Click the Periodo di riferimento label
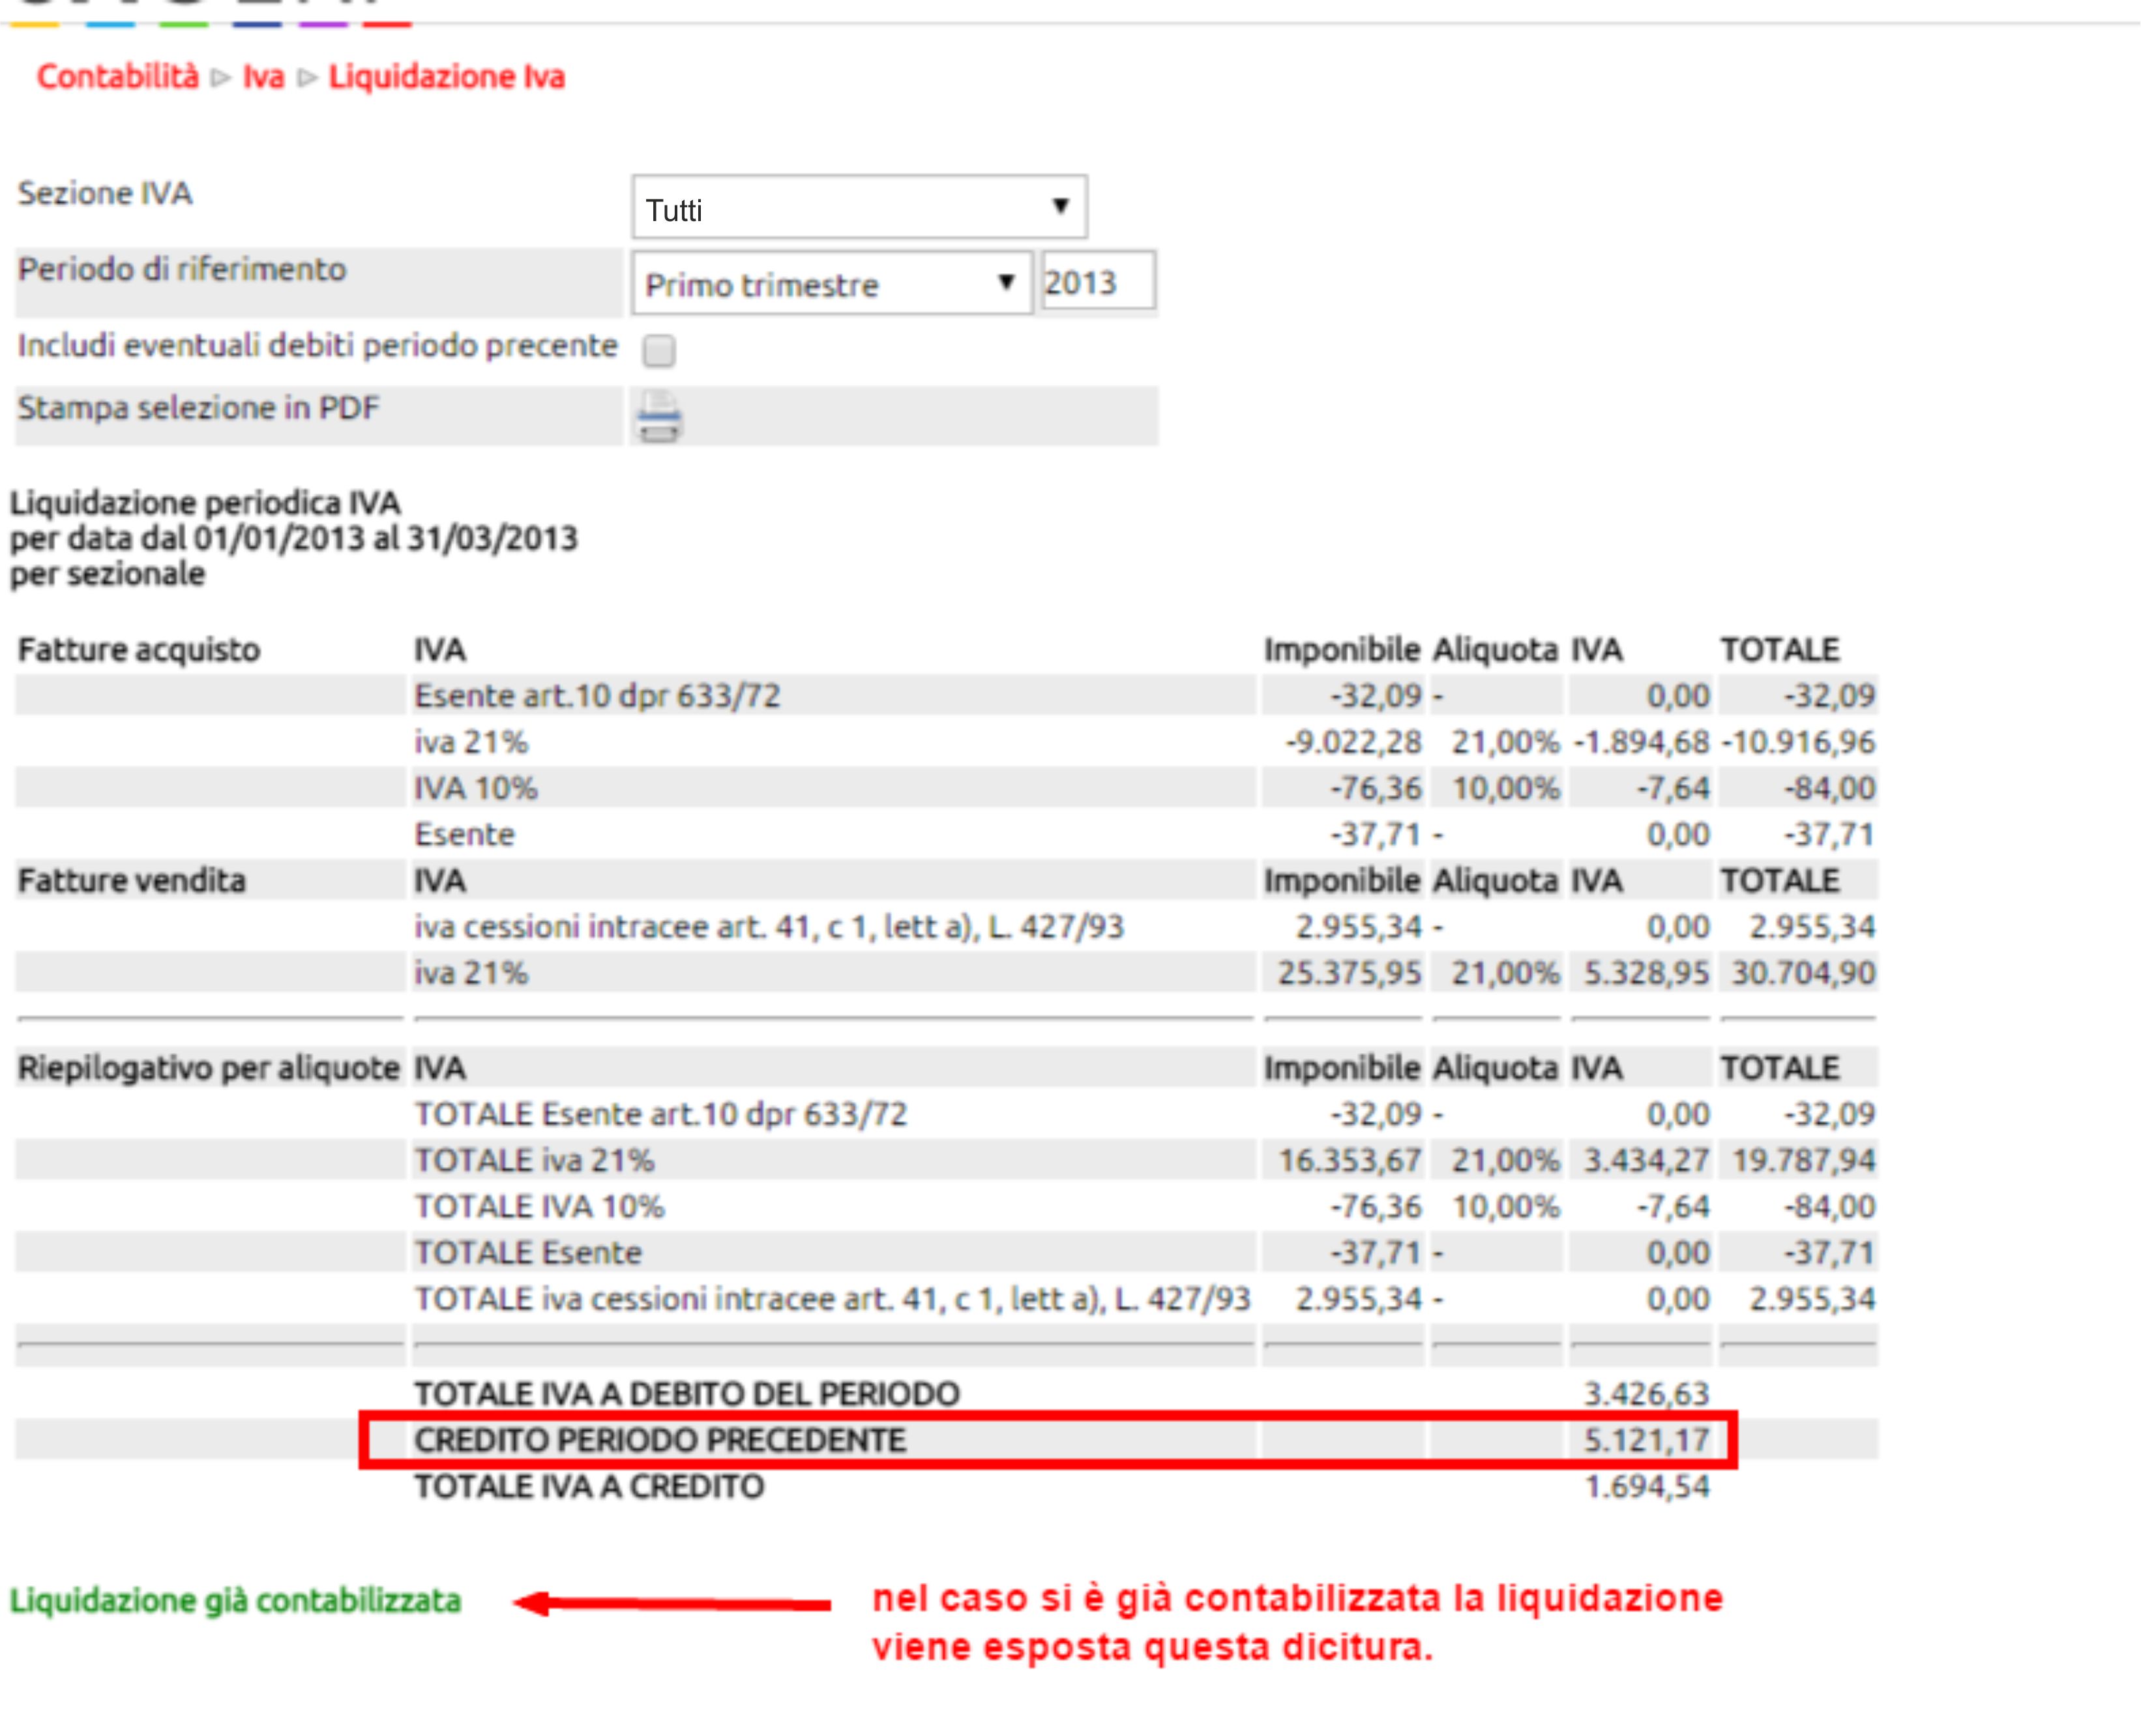This screenshot has height=1736, width=2141. (182, 270)
